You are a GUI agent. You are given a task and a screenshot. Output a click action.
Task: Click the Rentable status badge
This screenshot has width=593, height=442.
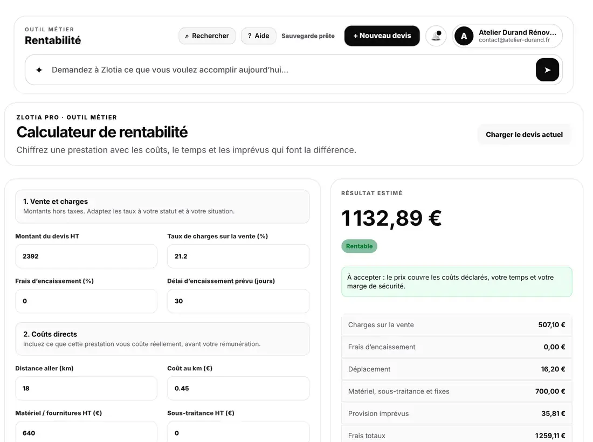(359, 246)
